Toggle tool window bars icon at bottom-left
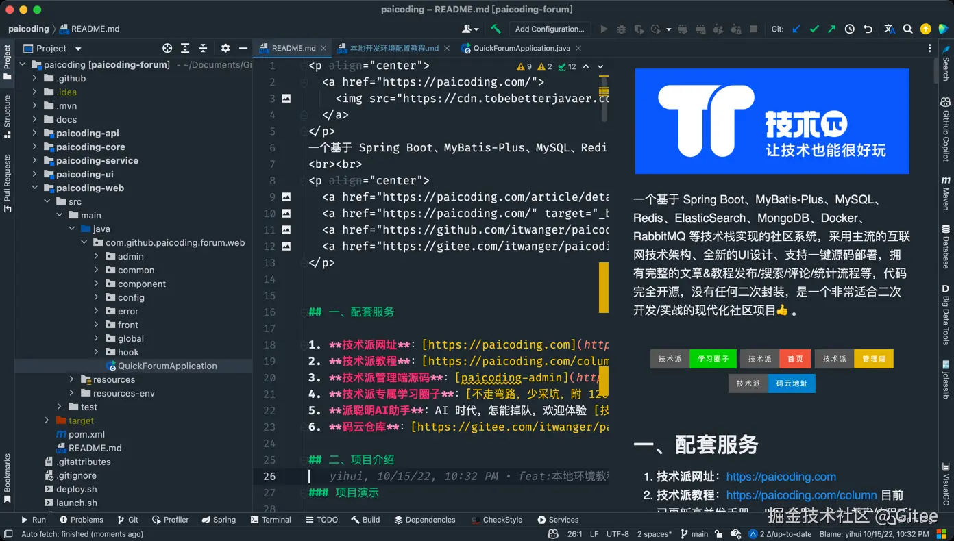 [9, 534]
